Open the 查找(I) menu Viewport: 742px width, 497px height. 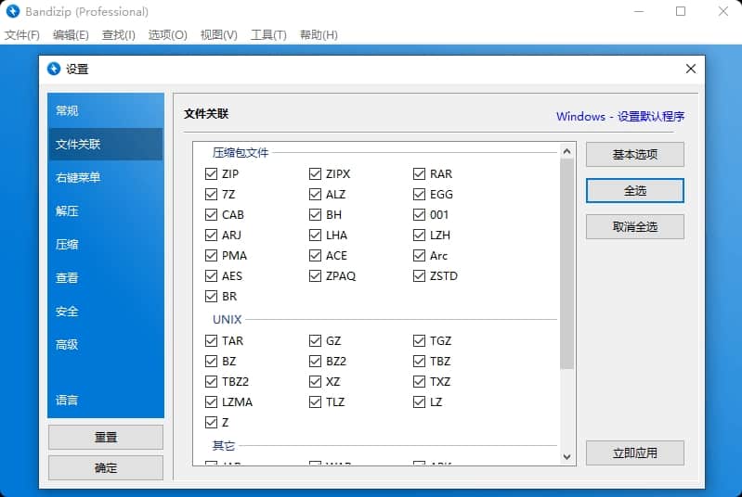118,35
